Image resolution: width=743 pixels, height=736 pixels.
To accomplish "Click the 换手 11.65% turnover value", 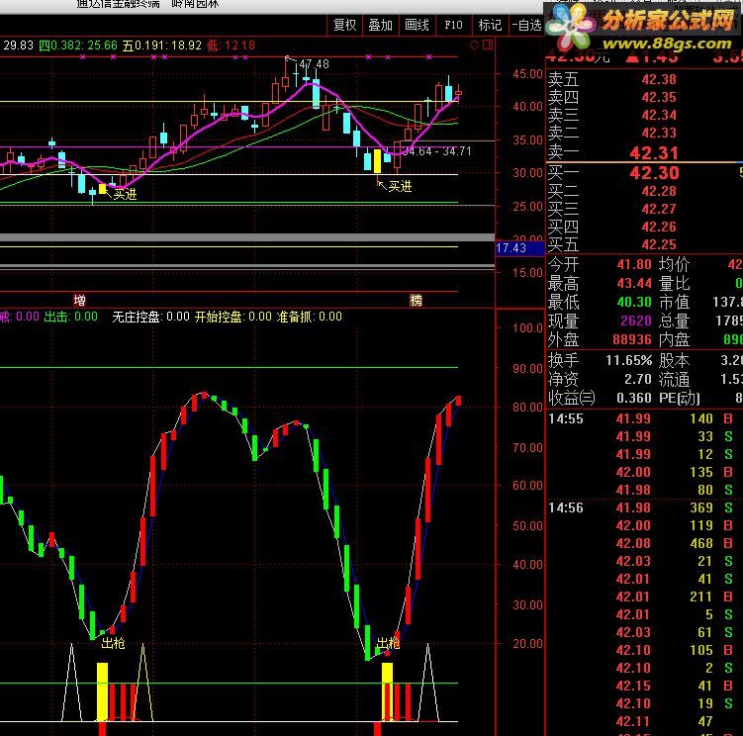I will pyautogui.click(x=629, y=361).
